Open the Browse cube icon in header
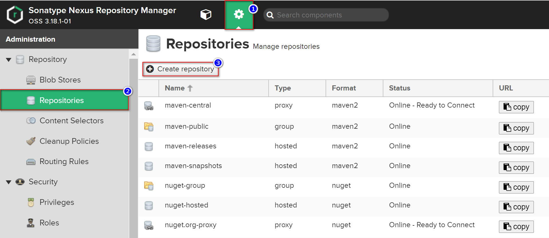Image resolution: width=549 pixels, height=238 pixels. 206,15
